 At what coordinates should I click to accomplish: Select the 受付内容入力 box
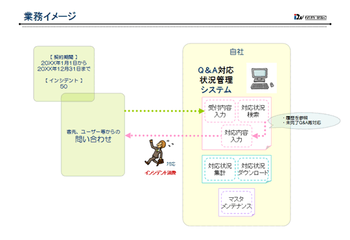220,111
